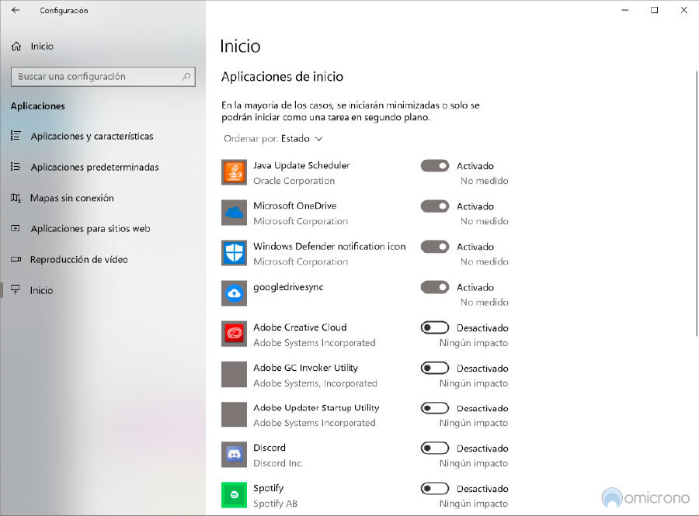
Task: Focus the Buscar una configuración search field
Action: click(103, 77)
